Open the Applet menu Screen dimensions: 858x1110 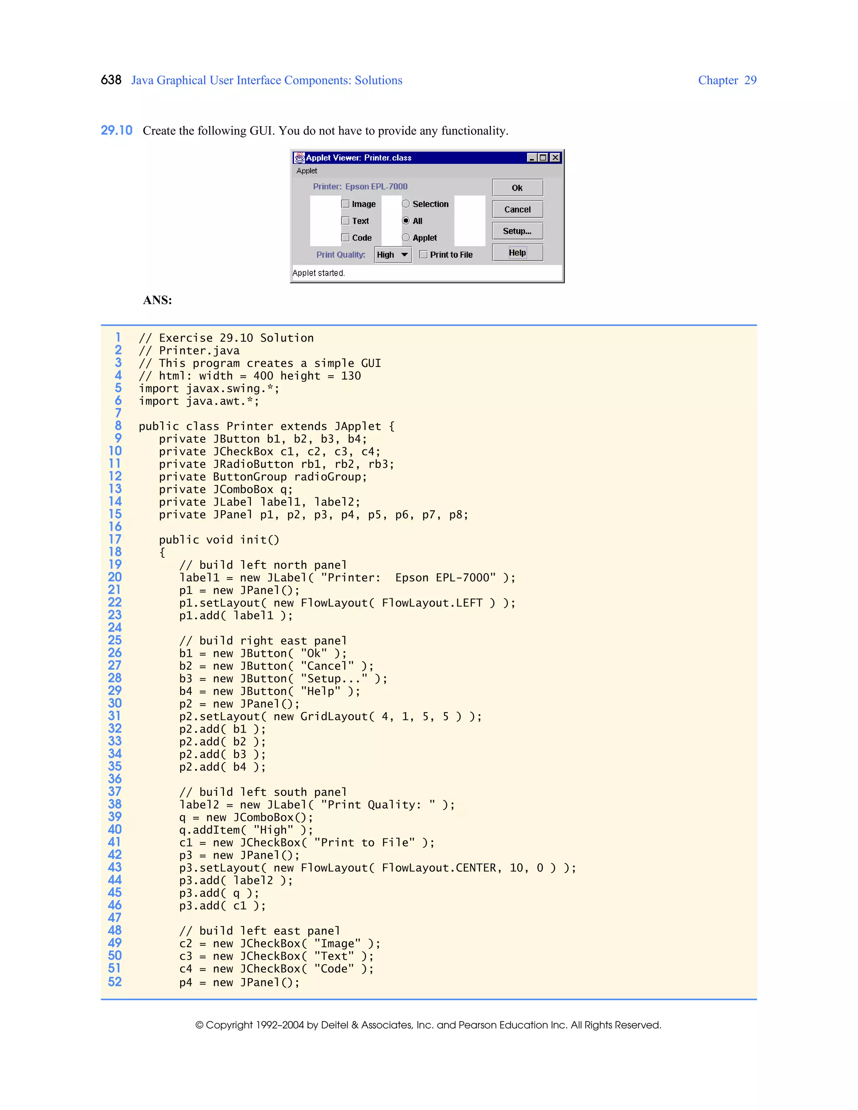[x=307, y=171]
